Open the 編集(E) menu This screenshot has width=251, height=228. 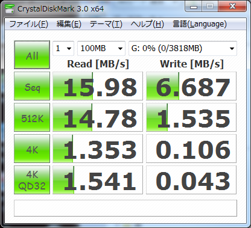coord(69,24)
